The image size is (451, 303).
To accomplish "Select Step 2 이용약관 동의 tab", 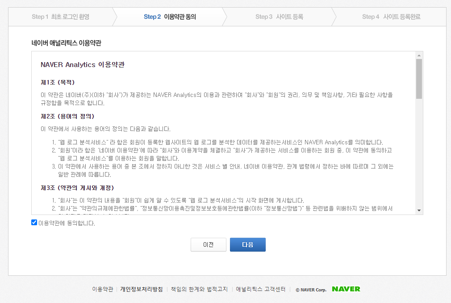I will point(170,17).
